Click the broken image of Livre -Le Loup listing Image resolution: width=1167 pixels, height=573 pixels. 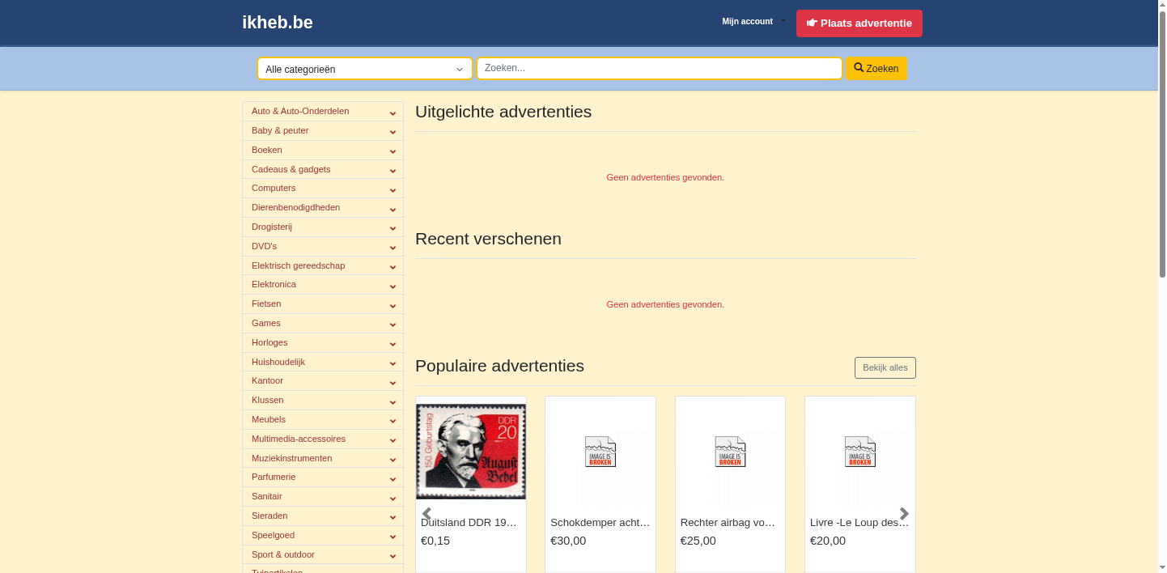pyautogui.click(x=859, y=452)
